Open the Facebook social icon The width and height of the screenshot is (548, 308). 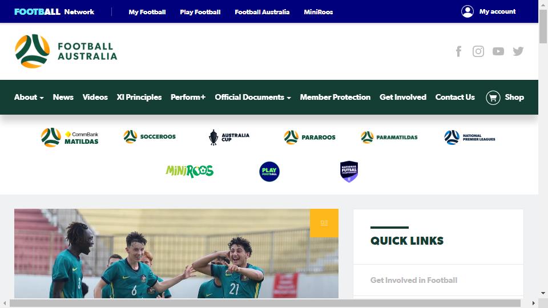click(x=458, y=51)
